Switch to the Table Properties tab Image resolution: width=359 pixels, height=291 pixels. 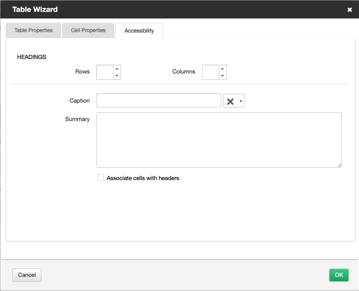pyautogui.click(x=33, y=30)
